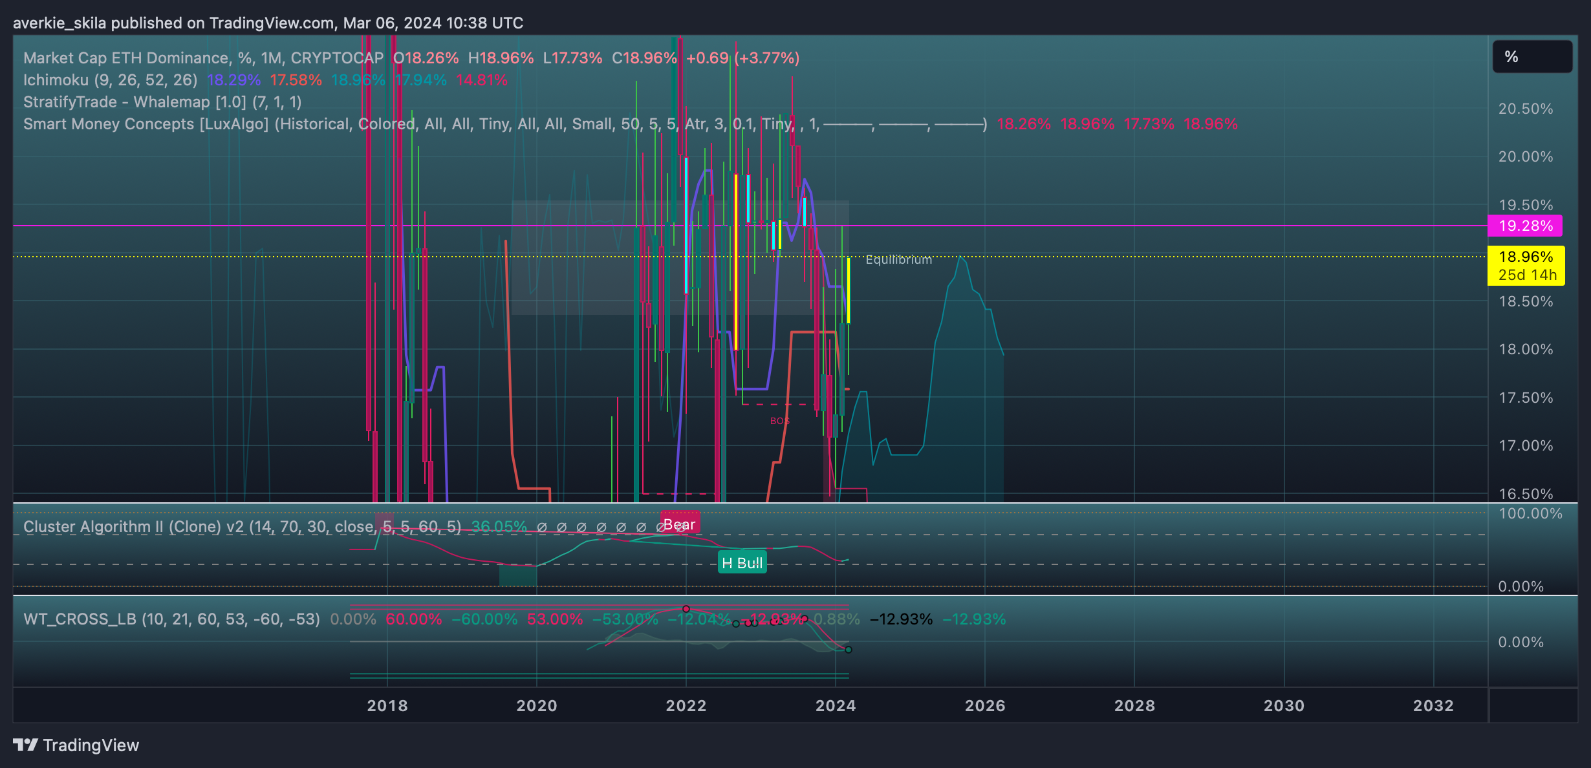Image resolution: width=1591 pixels, height=768 pixels.
Task: Click the 2022 label on the time axis
Action: (x=686, y=706)
